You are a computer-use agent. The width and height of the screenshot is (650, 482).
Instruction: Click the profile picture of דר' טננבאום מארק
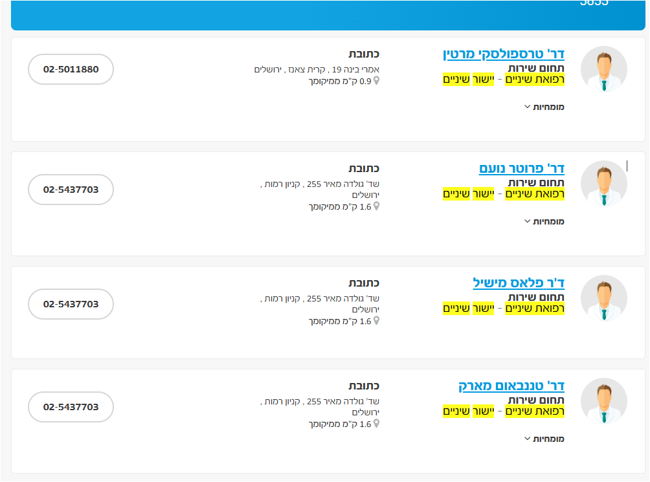[603, 401]
